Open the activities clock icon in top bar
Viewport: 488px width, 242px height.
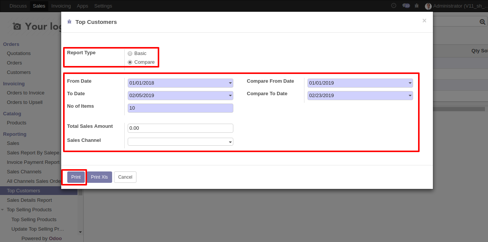394,6
